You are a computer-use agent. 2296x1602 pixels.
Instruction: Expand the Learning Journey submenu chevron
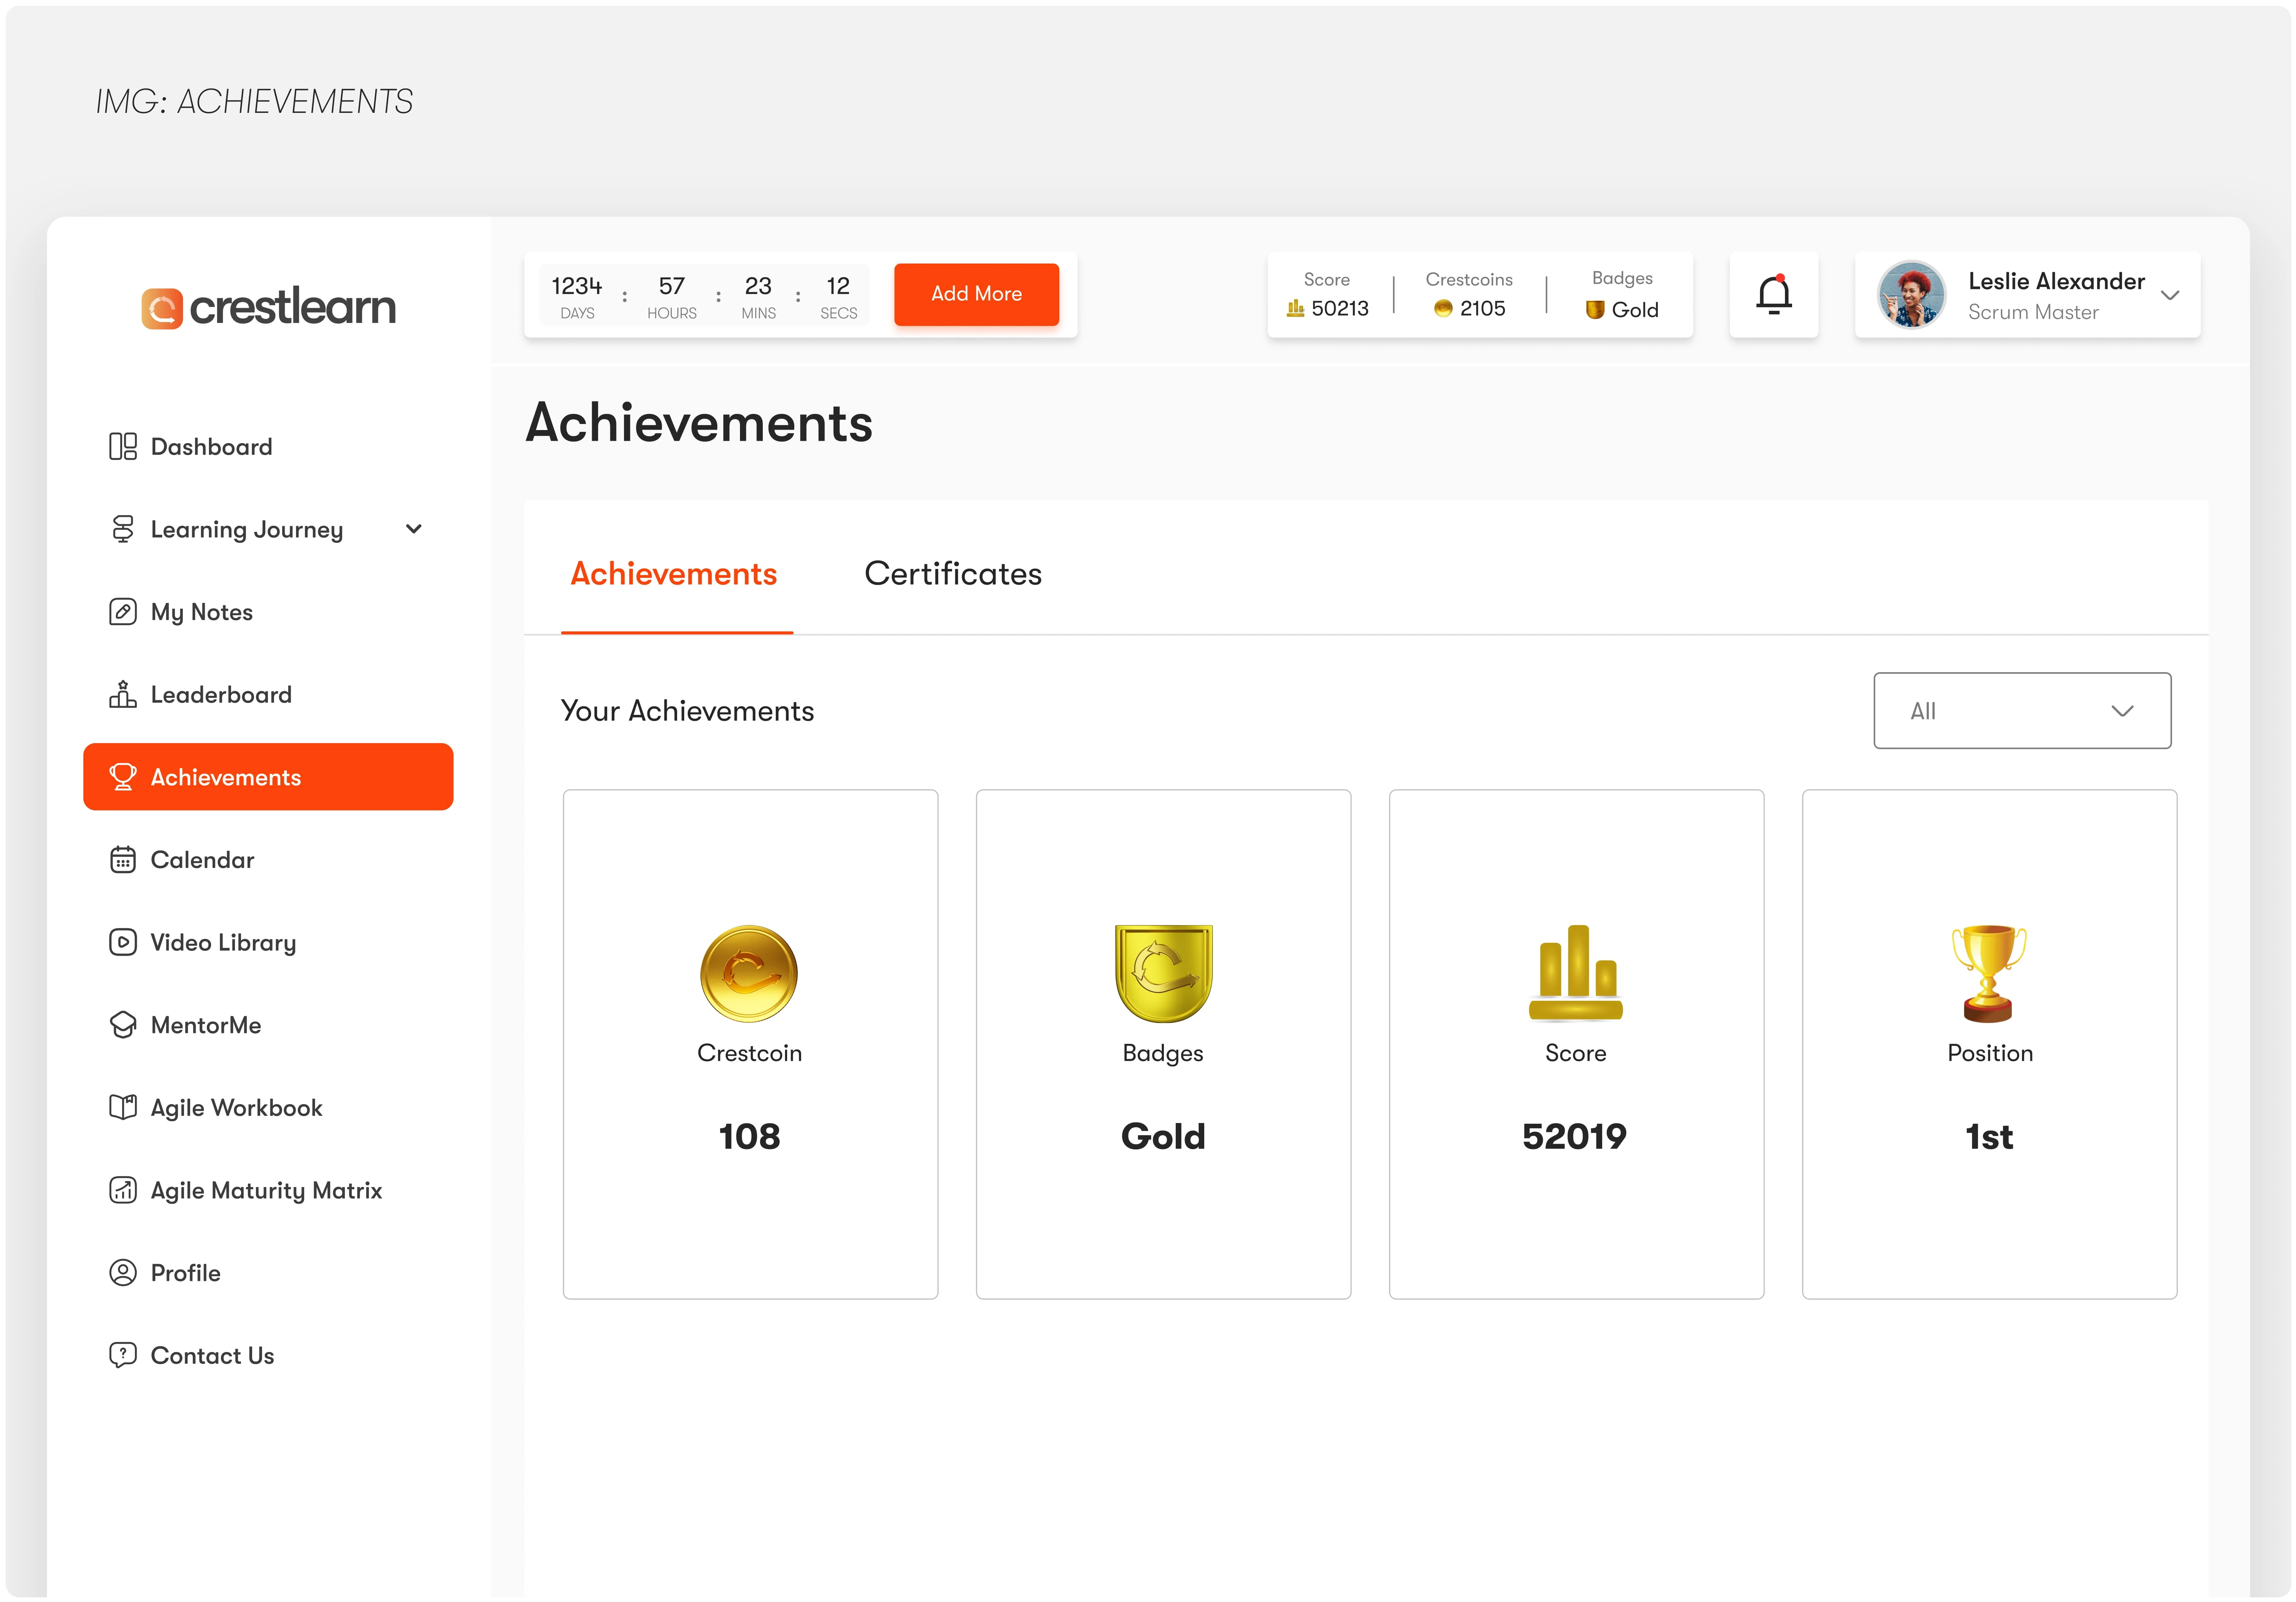click(x=413, y=529)
